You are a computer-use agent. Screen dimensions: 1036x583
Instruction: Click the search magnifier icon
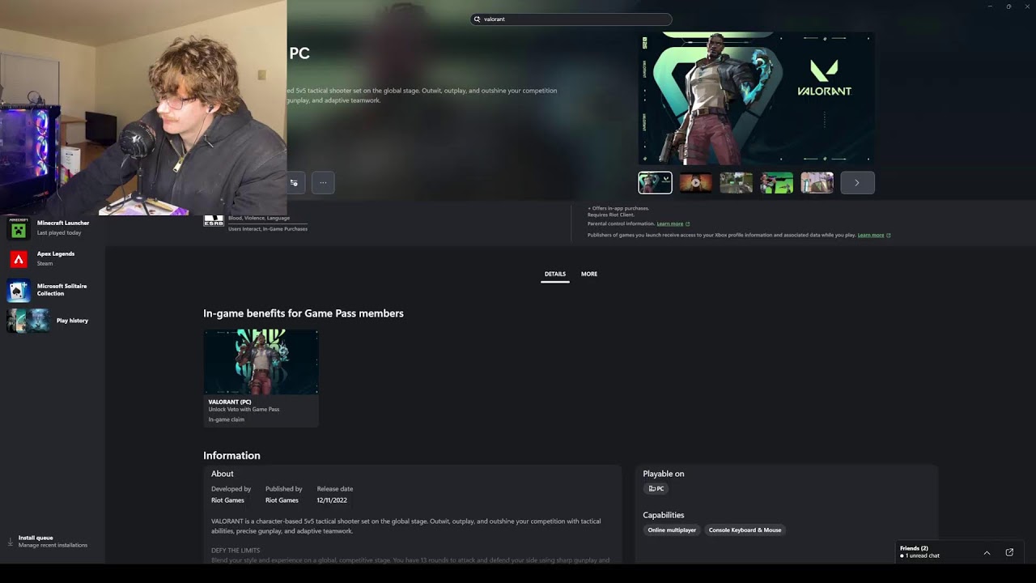pos(478,19)
